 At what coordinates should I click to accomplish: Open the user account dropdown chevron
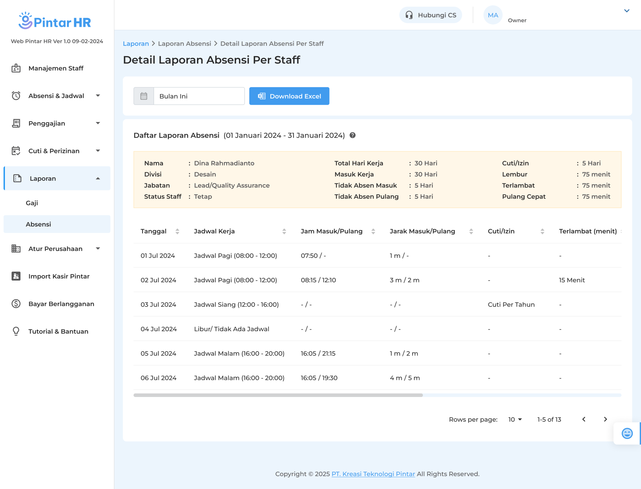click(x=627, y=11)
